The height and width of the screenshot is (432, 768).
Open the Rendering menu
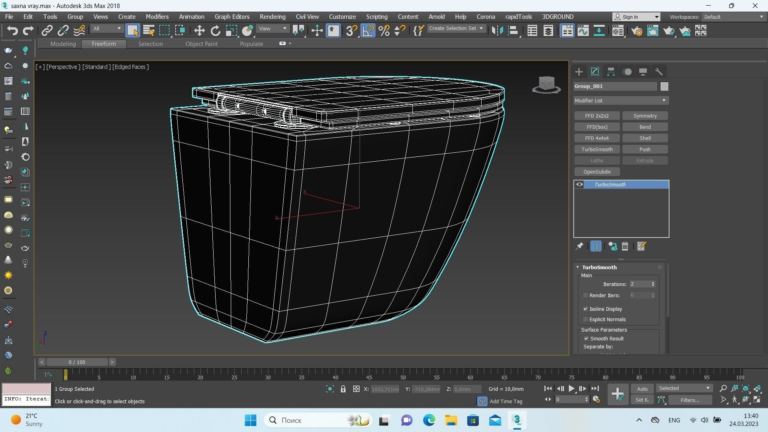[272, 17]
